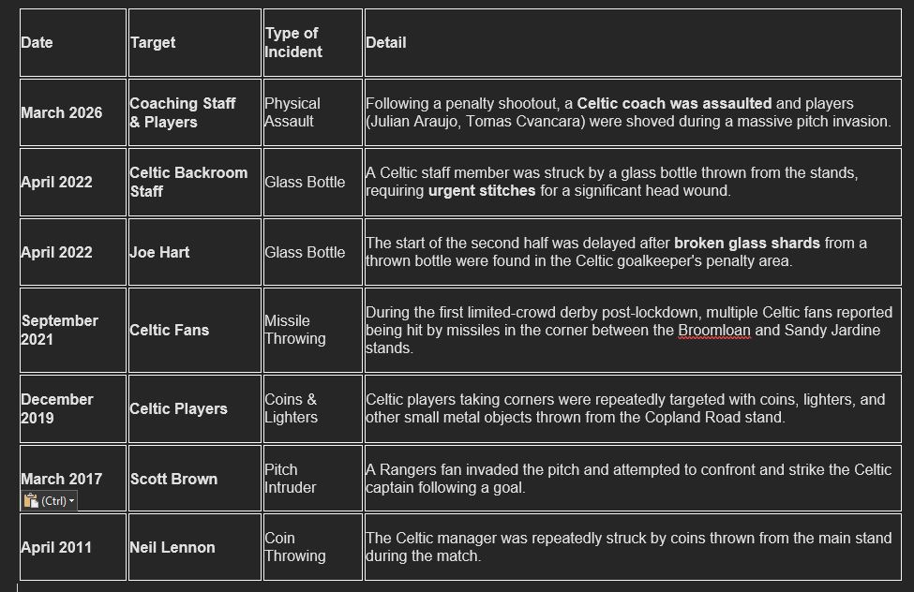Expand the Paste Options (Ctrl) dropdown arrow
The height and width of the screenshot is (592, 914).
(71, 501)
